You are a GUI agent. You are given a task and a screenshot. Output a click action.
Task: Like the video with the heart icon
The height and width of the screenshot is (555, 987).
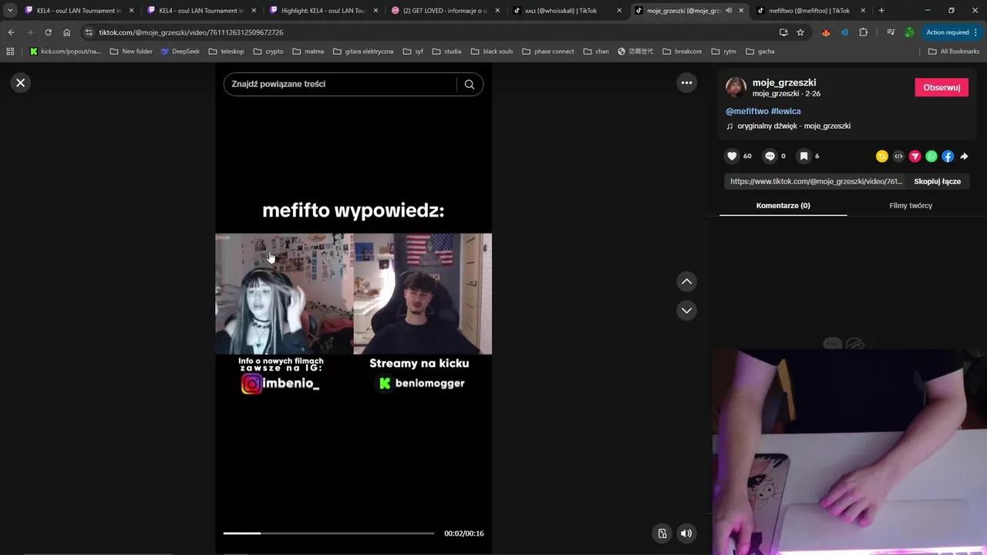tap(732, 156)
